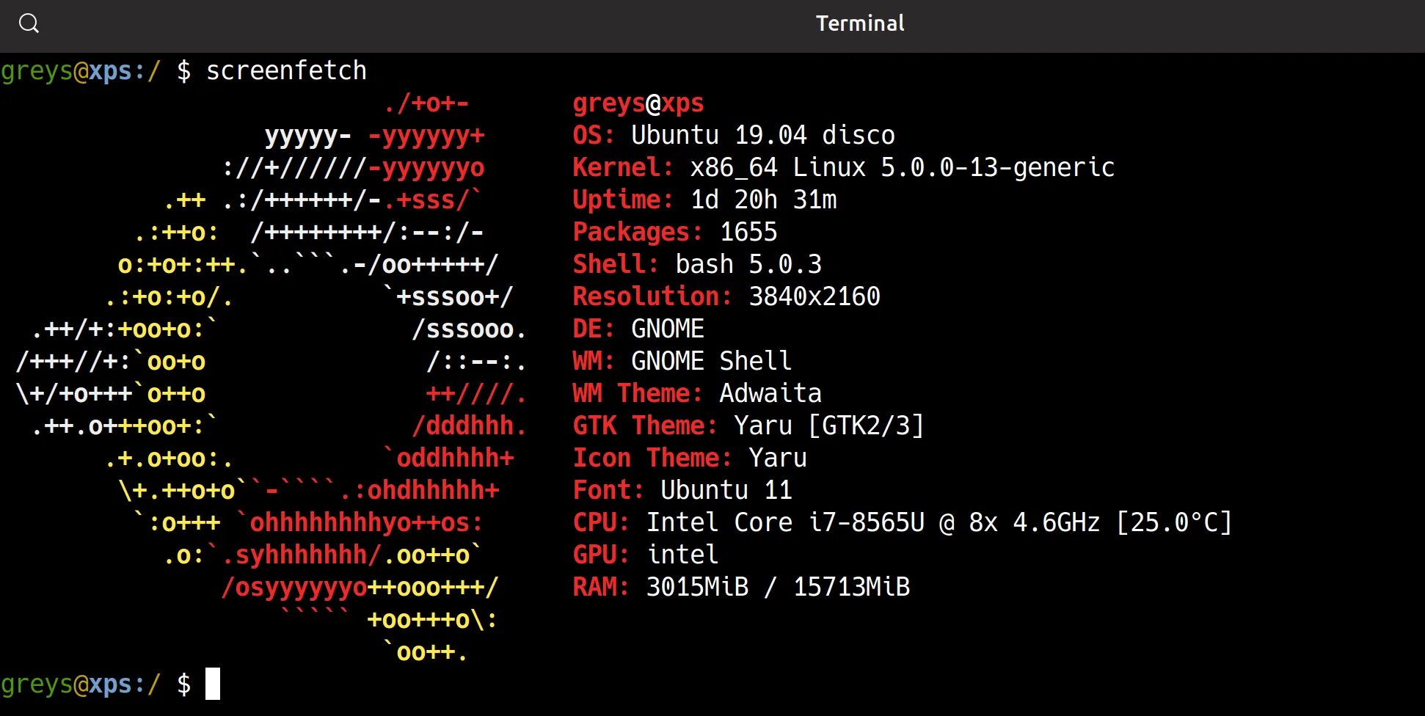Click the ASCII logo line '/dddhhh.'
This screenshot has width=1425, height=716.
pyautogui.click(x=470, y=425)
